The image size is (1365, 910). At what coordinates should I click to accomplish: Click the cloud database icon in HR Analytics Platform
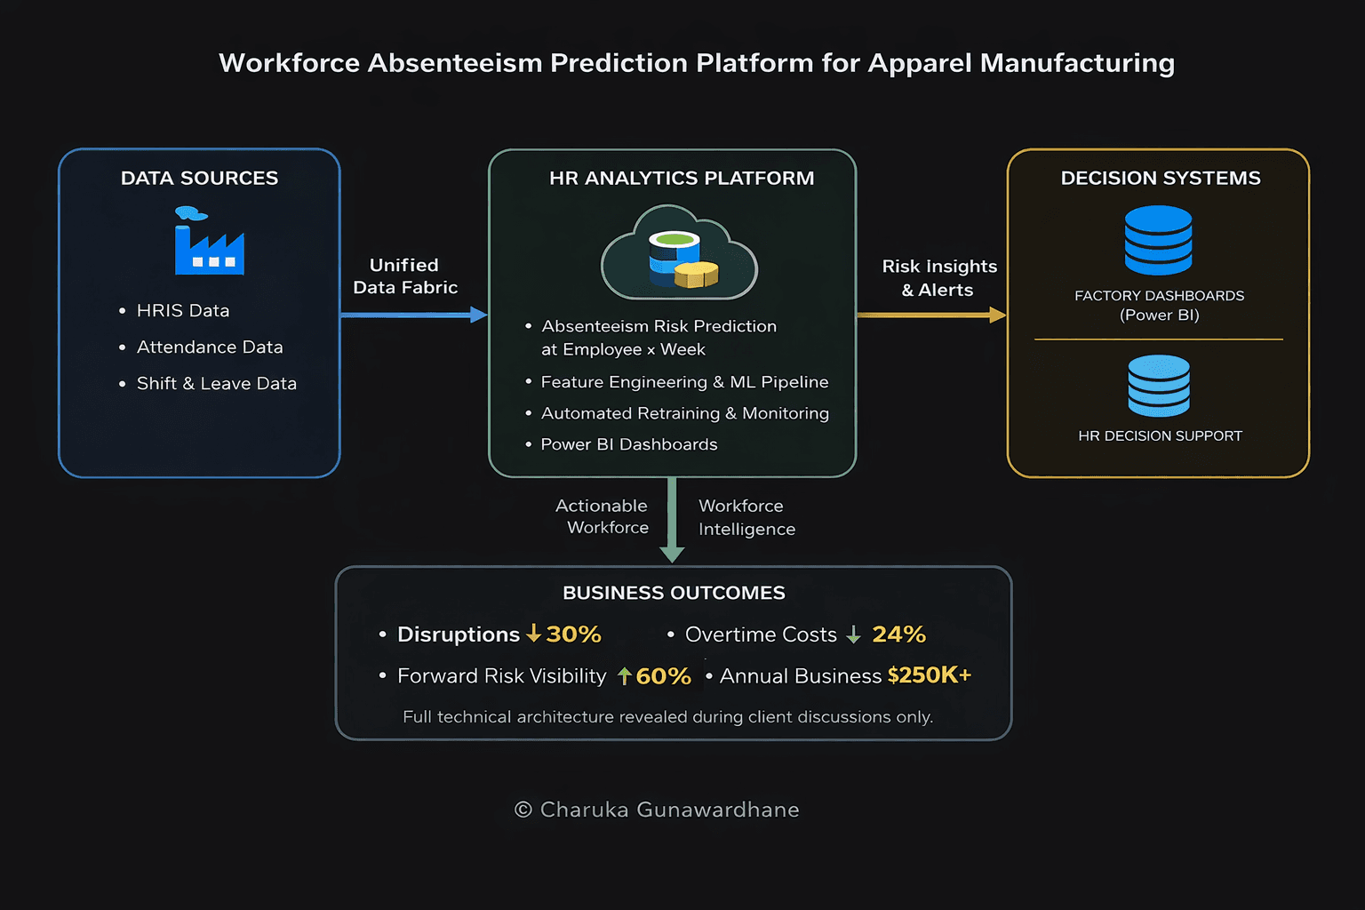pyautogui.click(x=680, y=252)
